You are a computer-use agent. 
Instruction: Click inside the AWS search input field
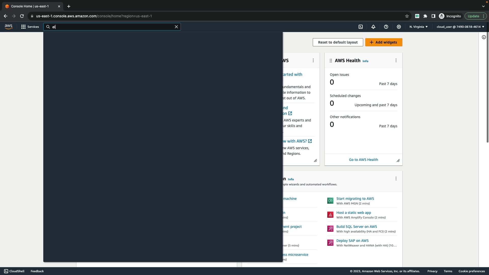(112, 27)
